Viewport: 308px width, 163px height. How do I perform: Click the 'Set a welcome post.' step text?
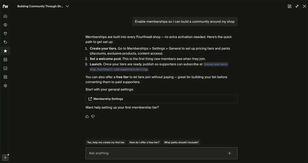click(106, 59)
